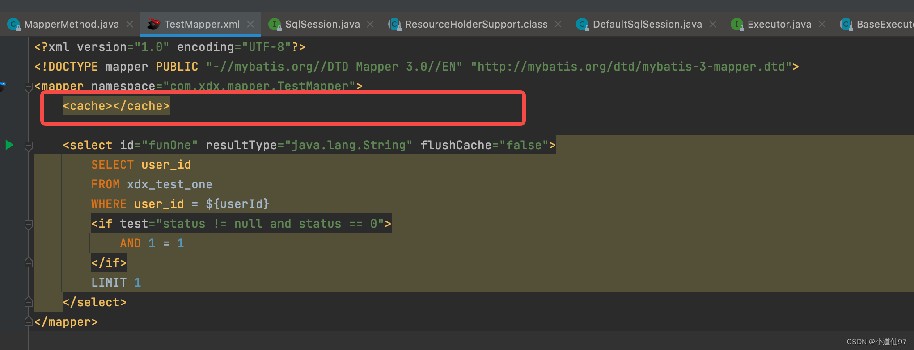Open the BaseExecutor tab

click(x=885, y=24)
